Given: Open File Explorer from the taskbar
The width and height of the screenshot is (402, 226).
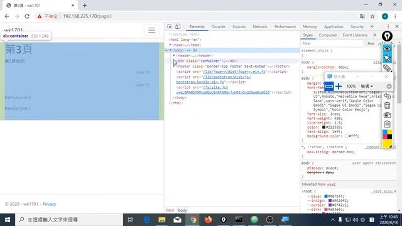Looking at the screenshot, I should [x=162, y=220].
